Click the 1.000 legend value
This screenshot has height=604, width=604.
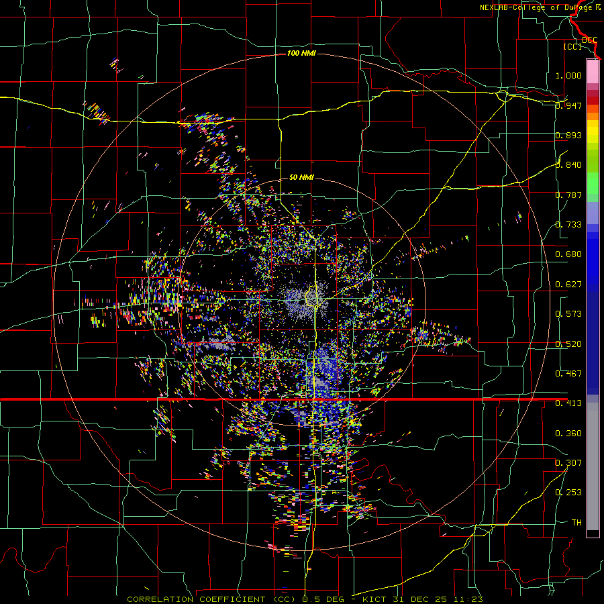[568, 75]
